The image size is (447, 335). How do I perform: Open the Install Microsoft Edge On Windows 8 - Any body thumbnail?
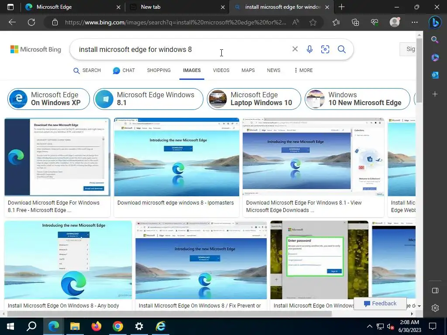(x=68, y=260)
